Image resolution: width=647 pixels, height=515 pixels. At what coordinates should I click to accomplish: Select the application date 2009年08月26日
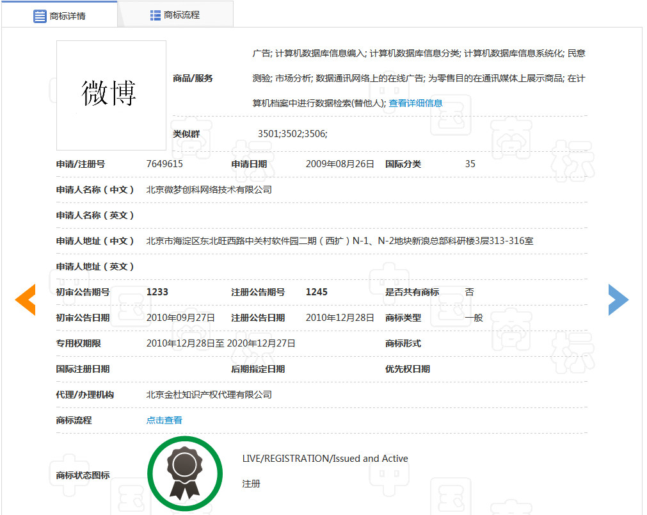tap(340, 164)
